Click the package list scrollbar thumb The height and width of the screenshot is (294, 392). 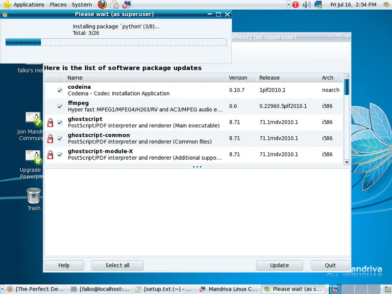point(346,87)
